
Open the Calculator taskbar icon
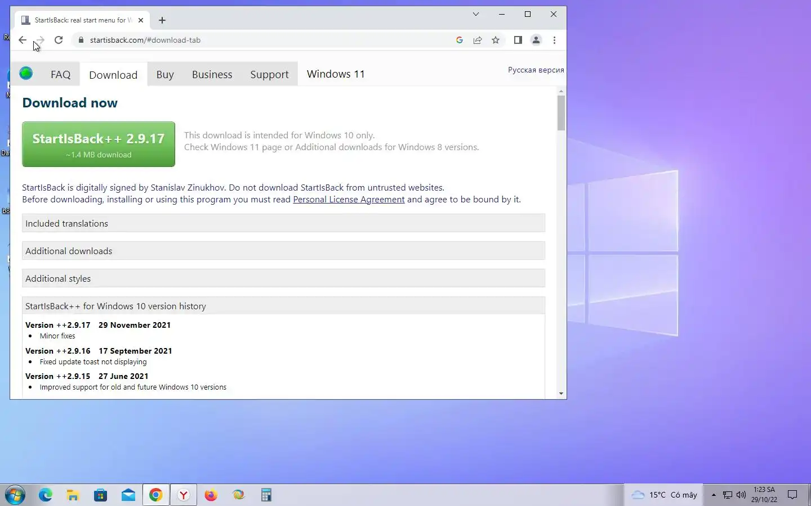click(x=266, y=495)
